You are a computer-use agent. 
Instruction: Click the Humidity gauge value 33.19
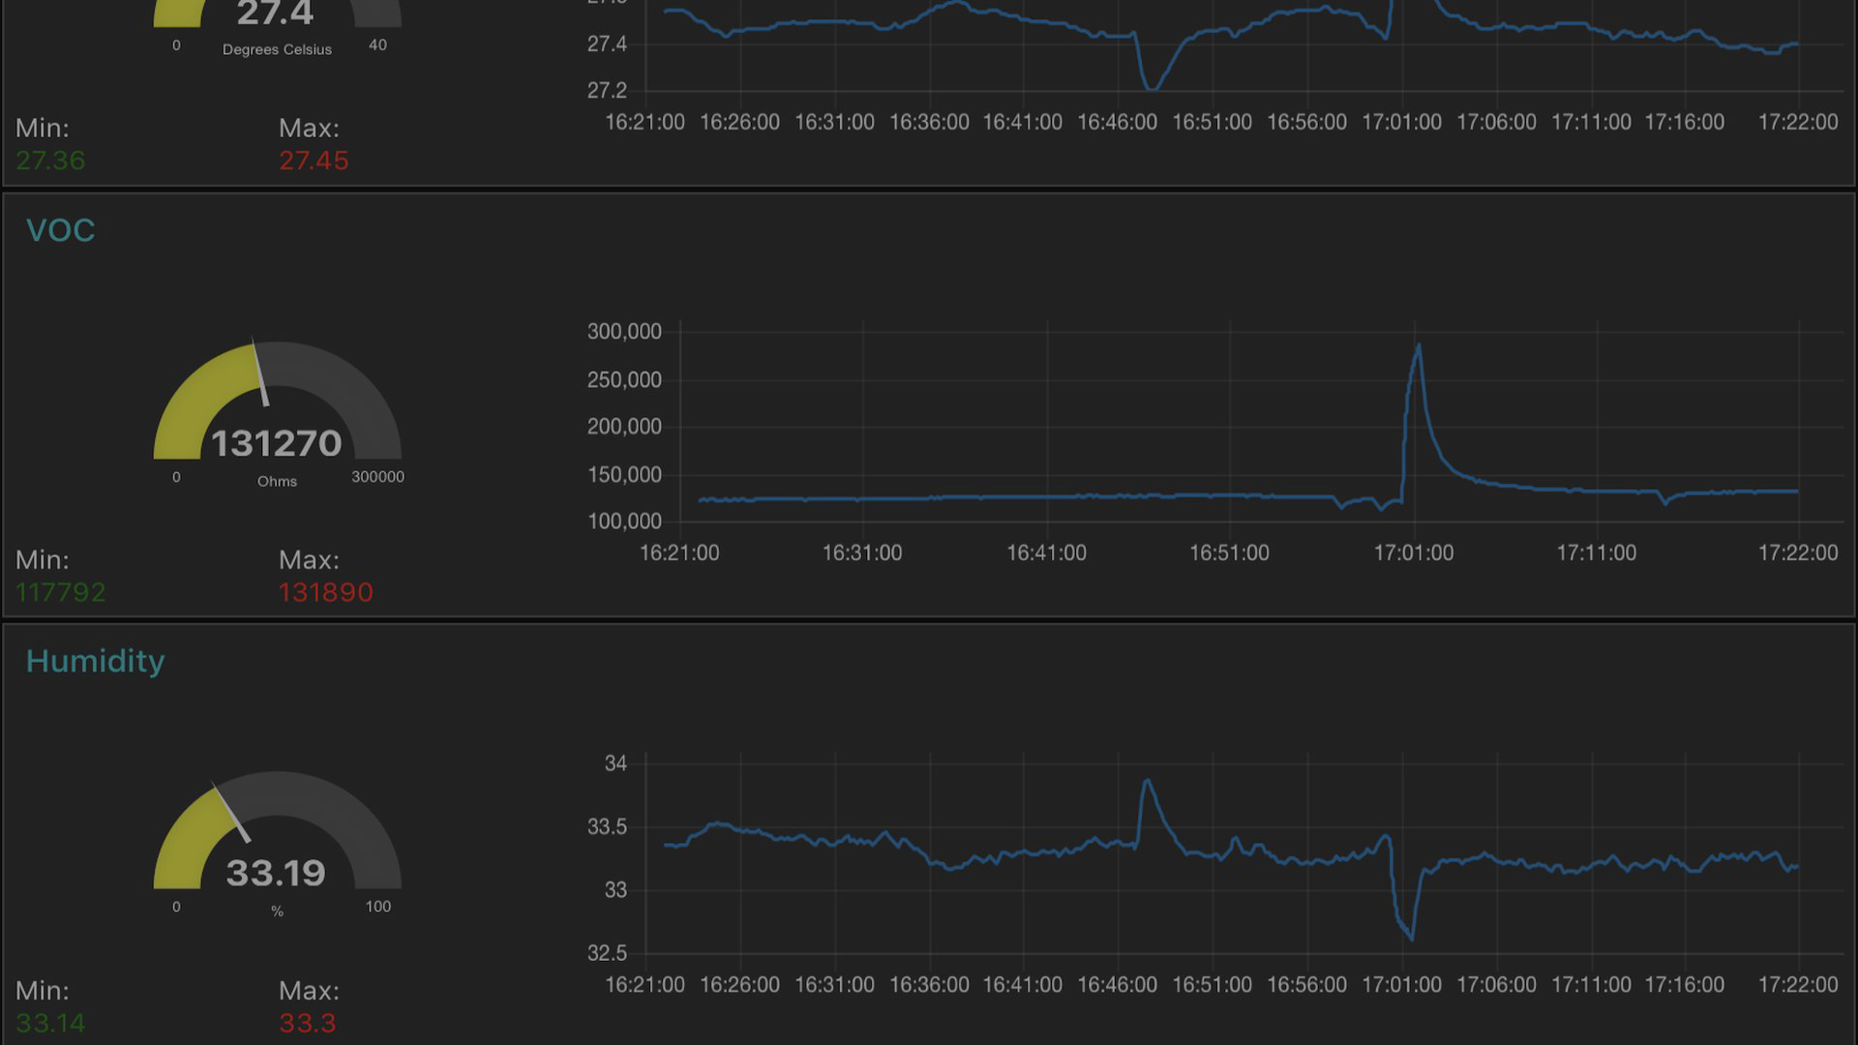277,873
